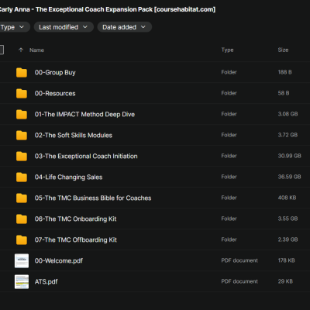310x310 pixels.
Task: Open the ATS.pdf thumbnail preview
Action: (22, 281)
